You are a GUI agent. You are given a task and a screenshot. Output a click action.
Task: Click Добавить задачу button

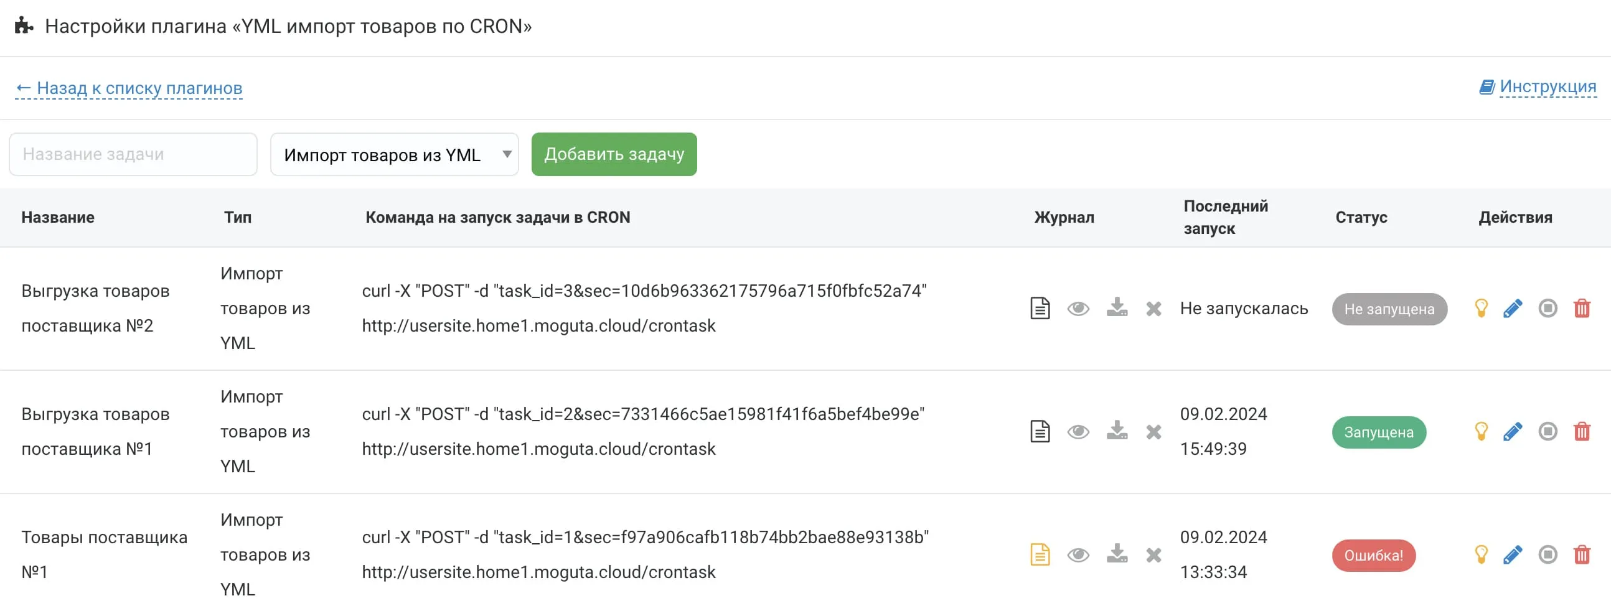click(614, 154)
